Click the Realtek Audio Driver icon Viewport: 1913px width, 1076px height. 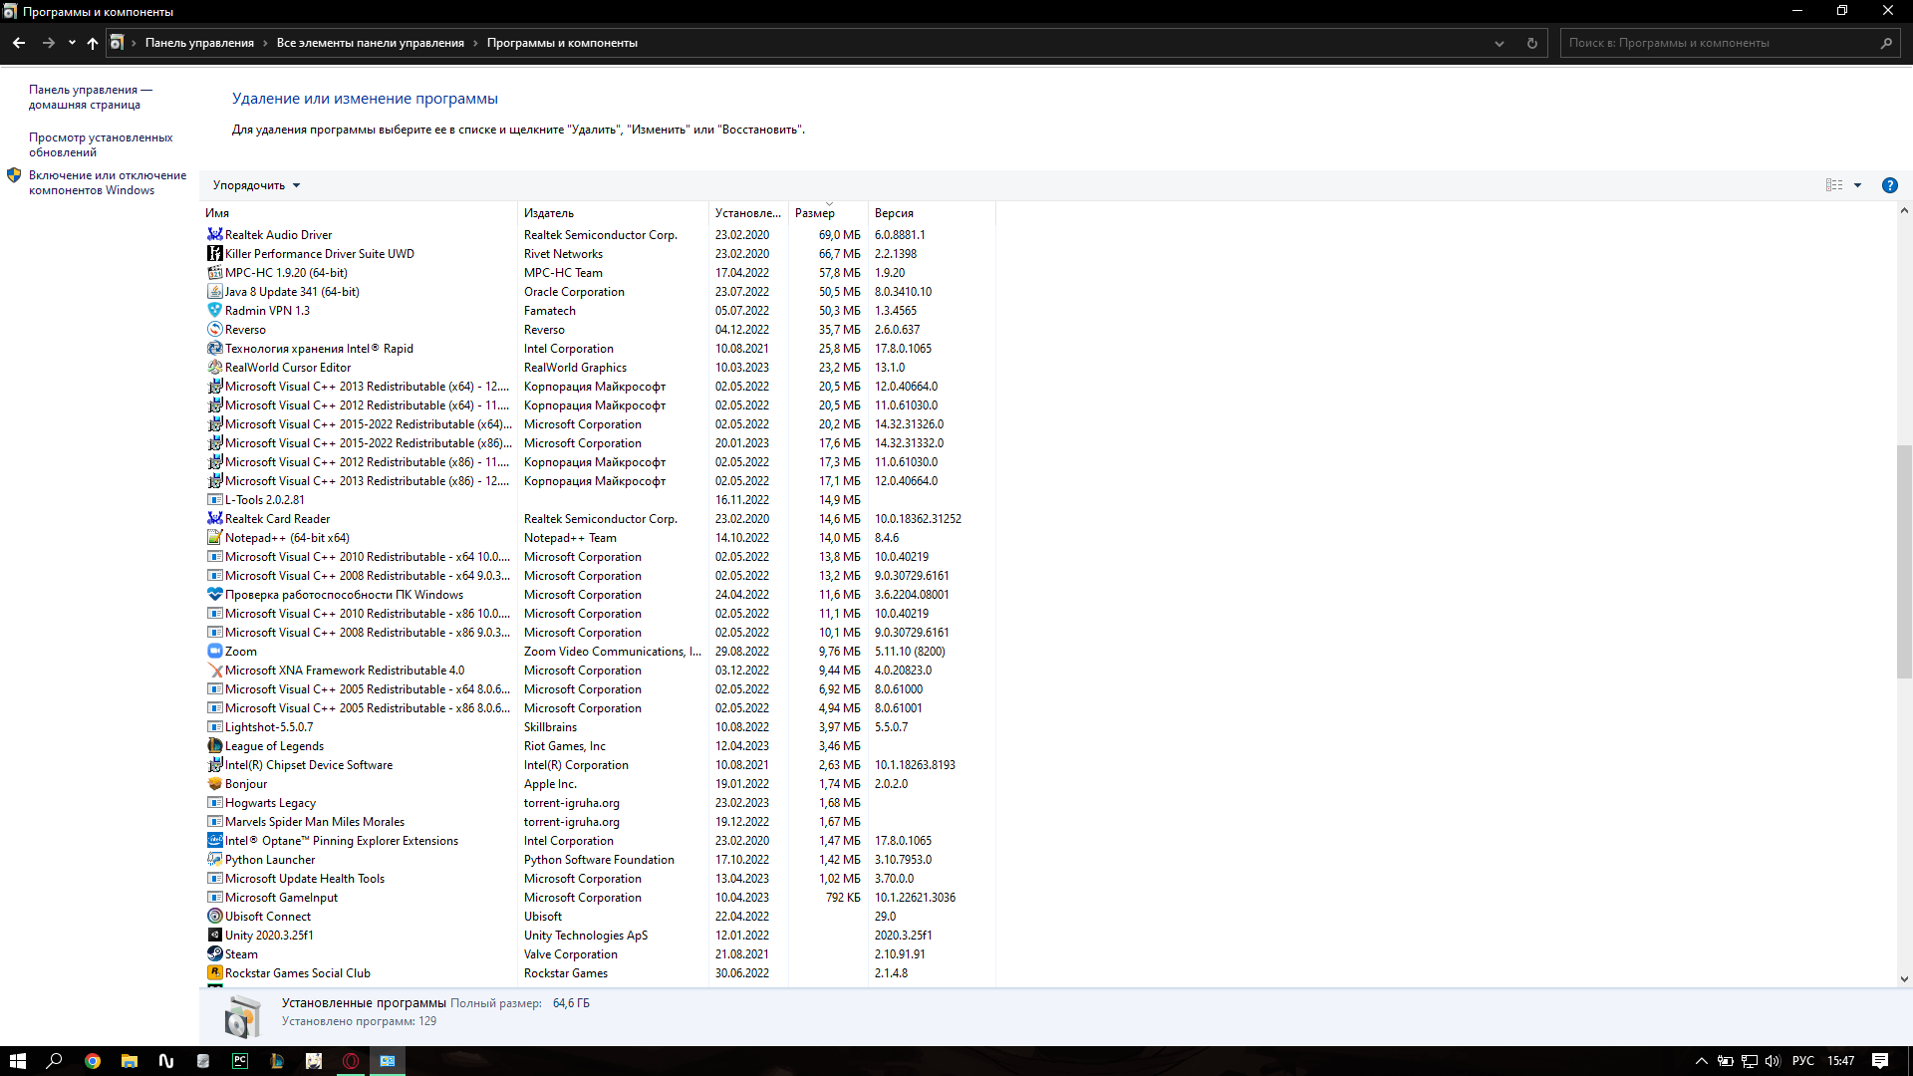tap(214, 234)
